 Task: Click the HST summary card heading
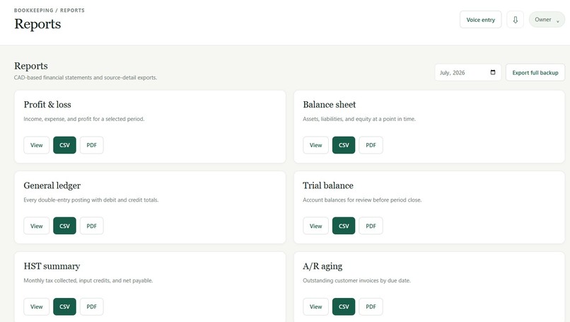pyautogui.click(x=52, y=266)
